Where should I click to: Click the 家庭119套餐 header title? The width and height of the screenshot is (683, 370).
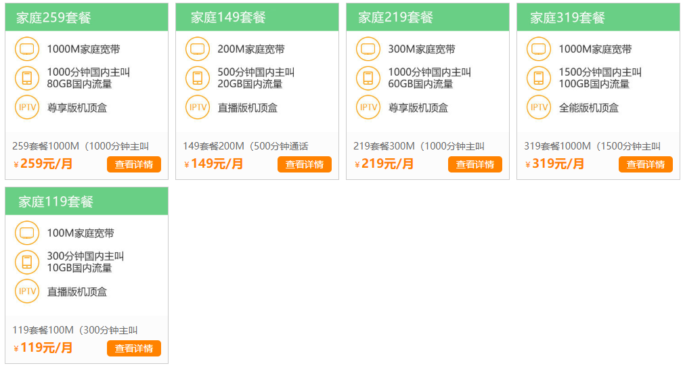pyautogui.click(x=56, y=202)
